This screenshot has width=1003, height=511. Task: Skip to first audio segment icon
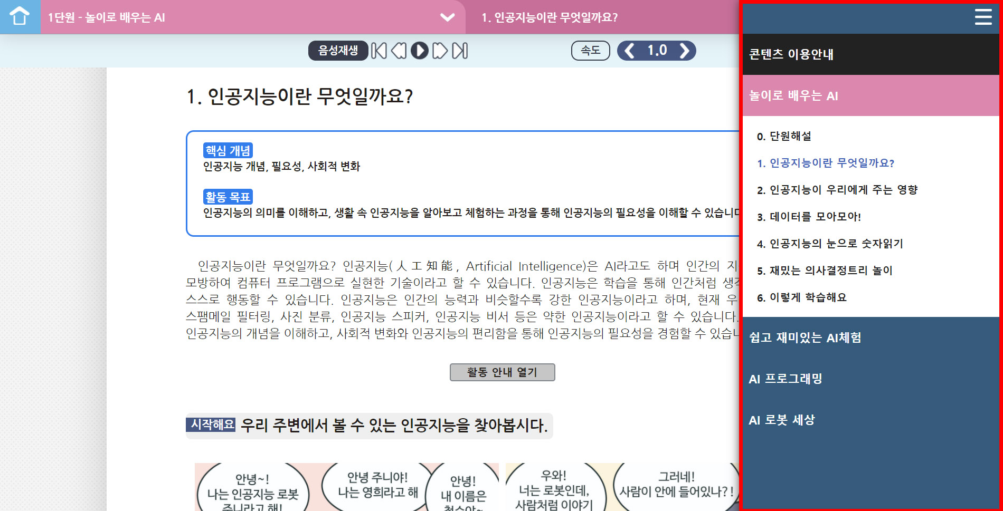pos(379,51)
